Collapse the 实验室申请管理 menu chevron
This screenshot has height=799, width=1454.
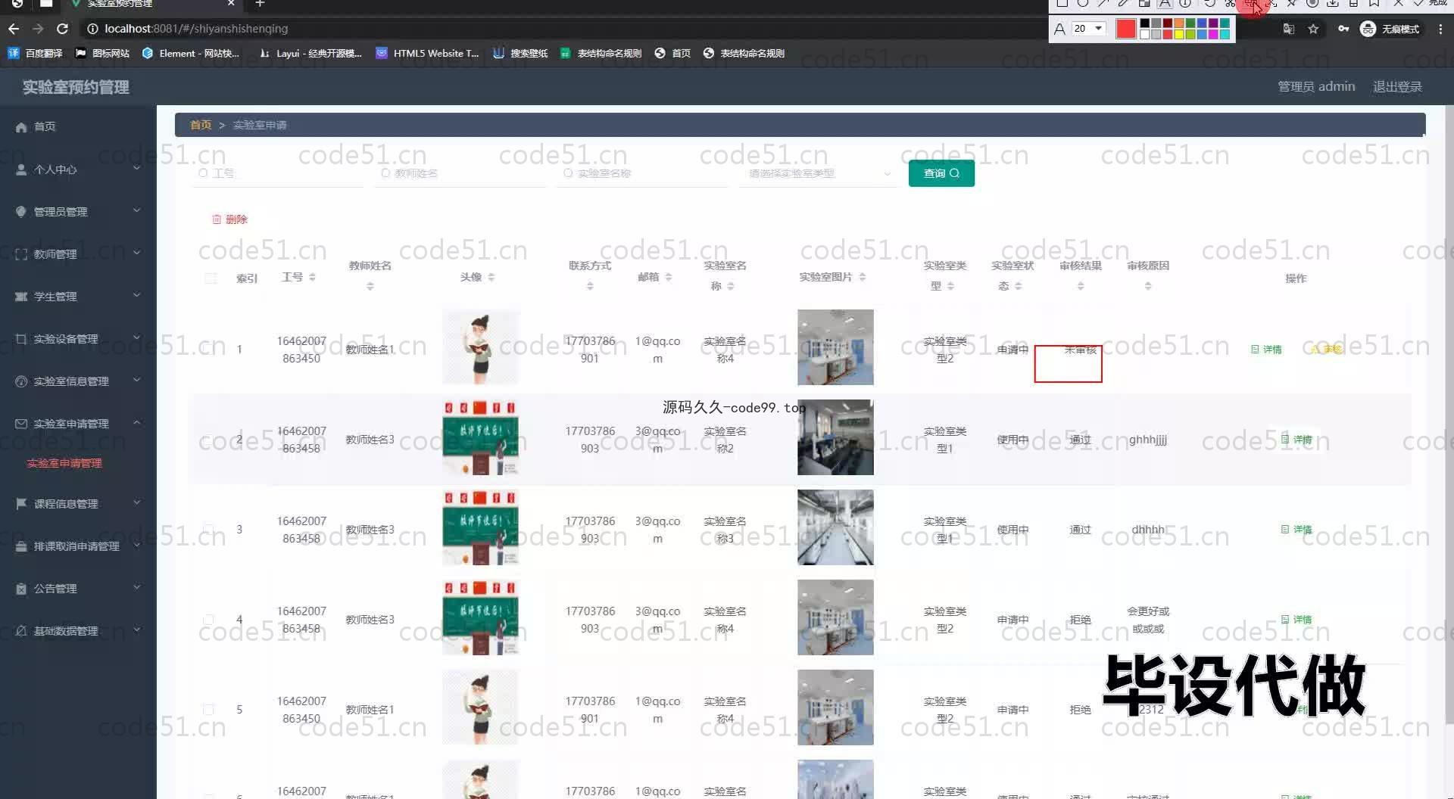coord(137,422)
